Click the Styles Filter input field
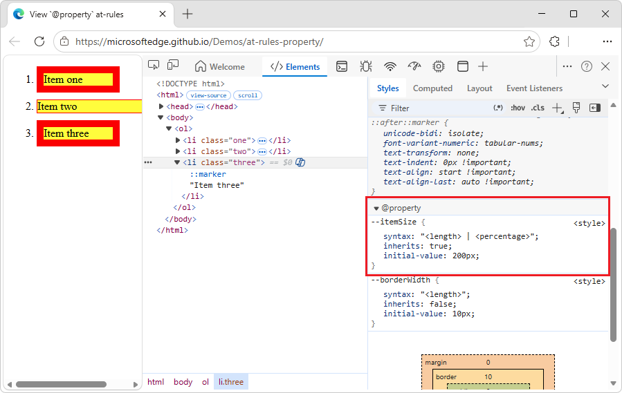The height and width of the screenshot is (393, 622). (432, 108)
